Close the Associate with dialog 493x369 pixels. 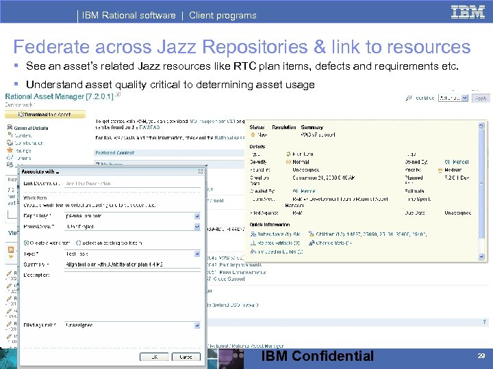201,172
